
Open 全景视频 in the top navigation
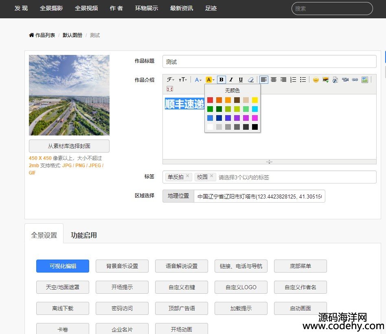click(x=86, y=9)
